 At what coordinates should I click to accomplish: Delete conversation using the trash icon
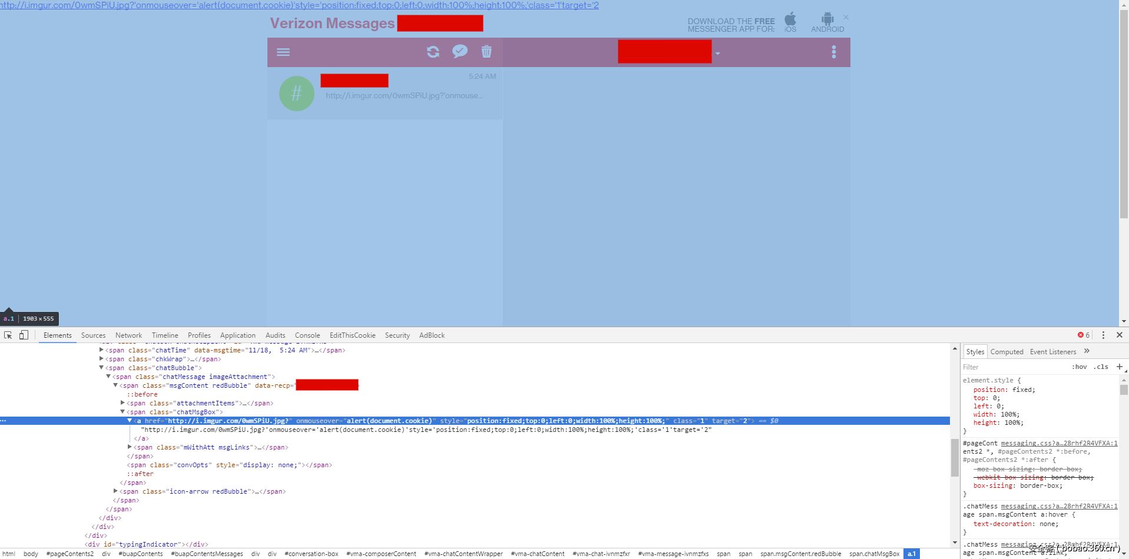486,52
